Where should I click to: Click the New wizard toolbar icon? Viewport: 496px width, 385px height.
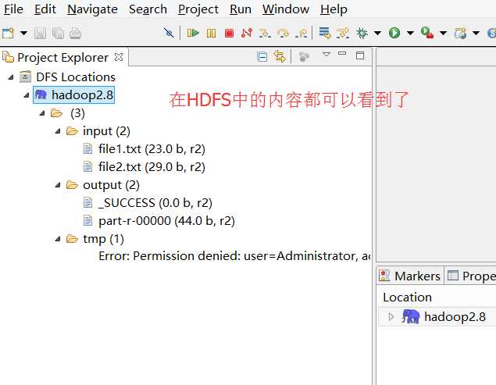(9, 33)
